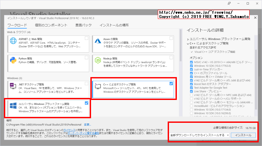262x146 pixels.
Task: Check Windows 10 SDK (10.0.17134.0) option
Action: 191,110
